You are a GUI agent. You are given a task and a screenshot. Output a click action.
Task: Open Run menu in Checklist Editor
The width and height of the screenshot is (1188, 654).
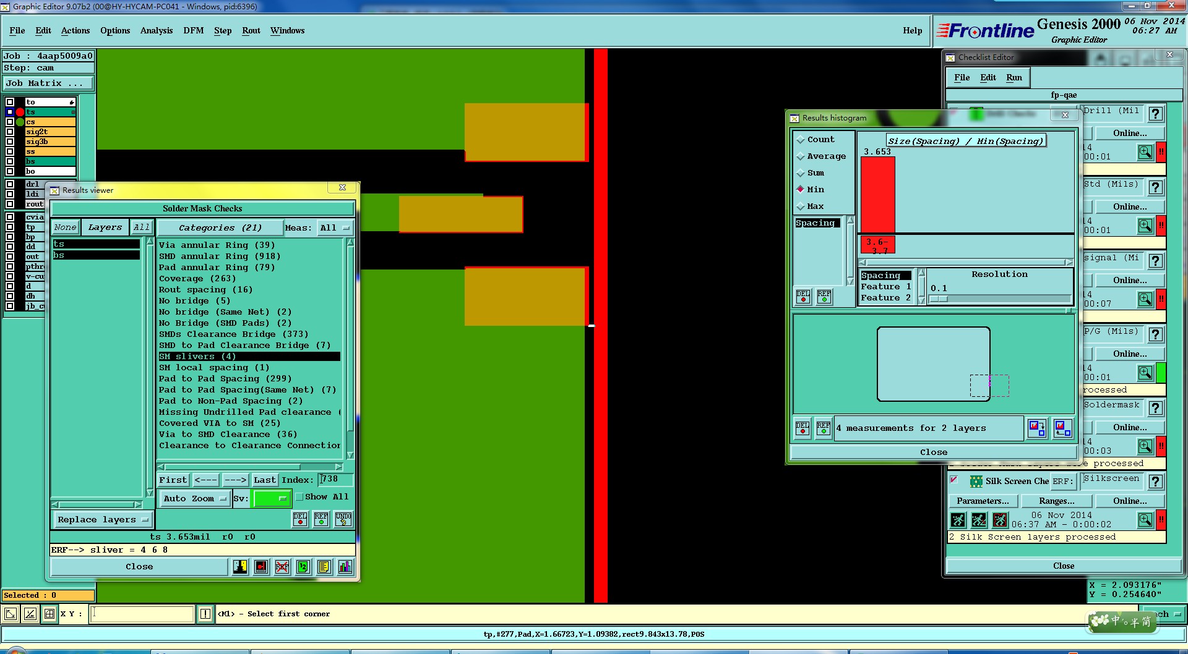[1014, 77]
